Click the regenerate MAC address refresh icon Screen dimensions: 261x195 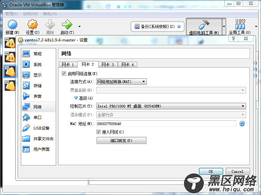(242, 123)
